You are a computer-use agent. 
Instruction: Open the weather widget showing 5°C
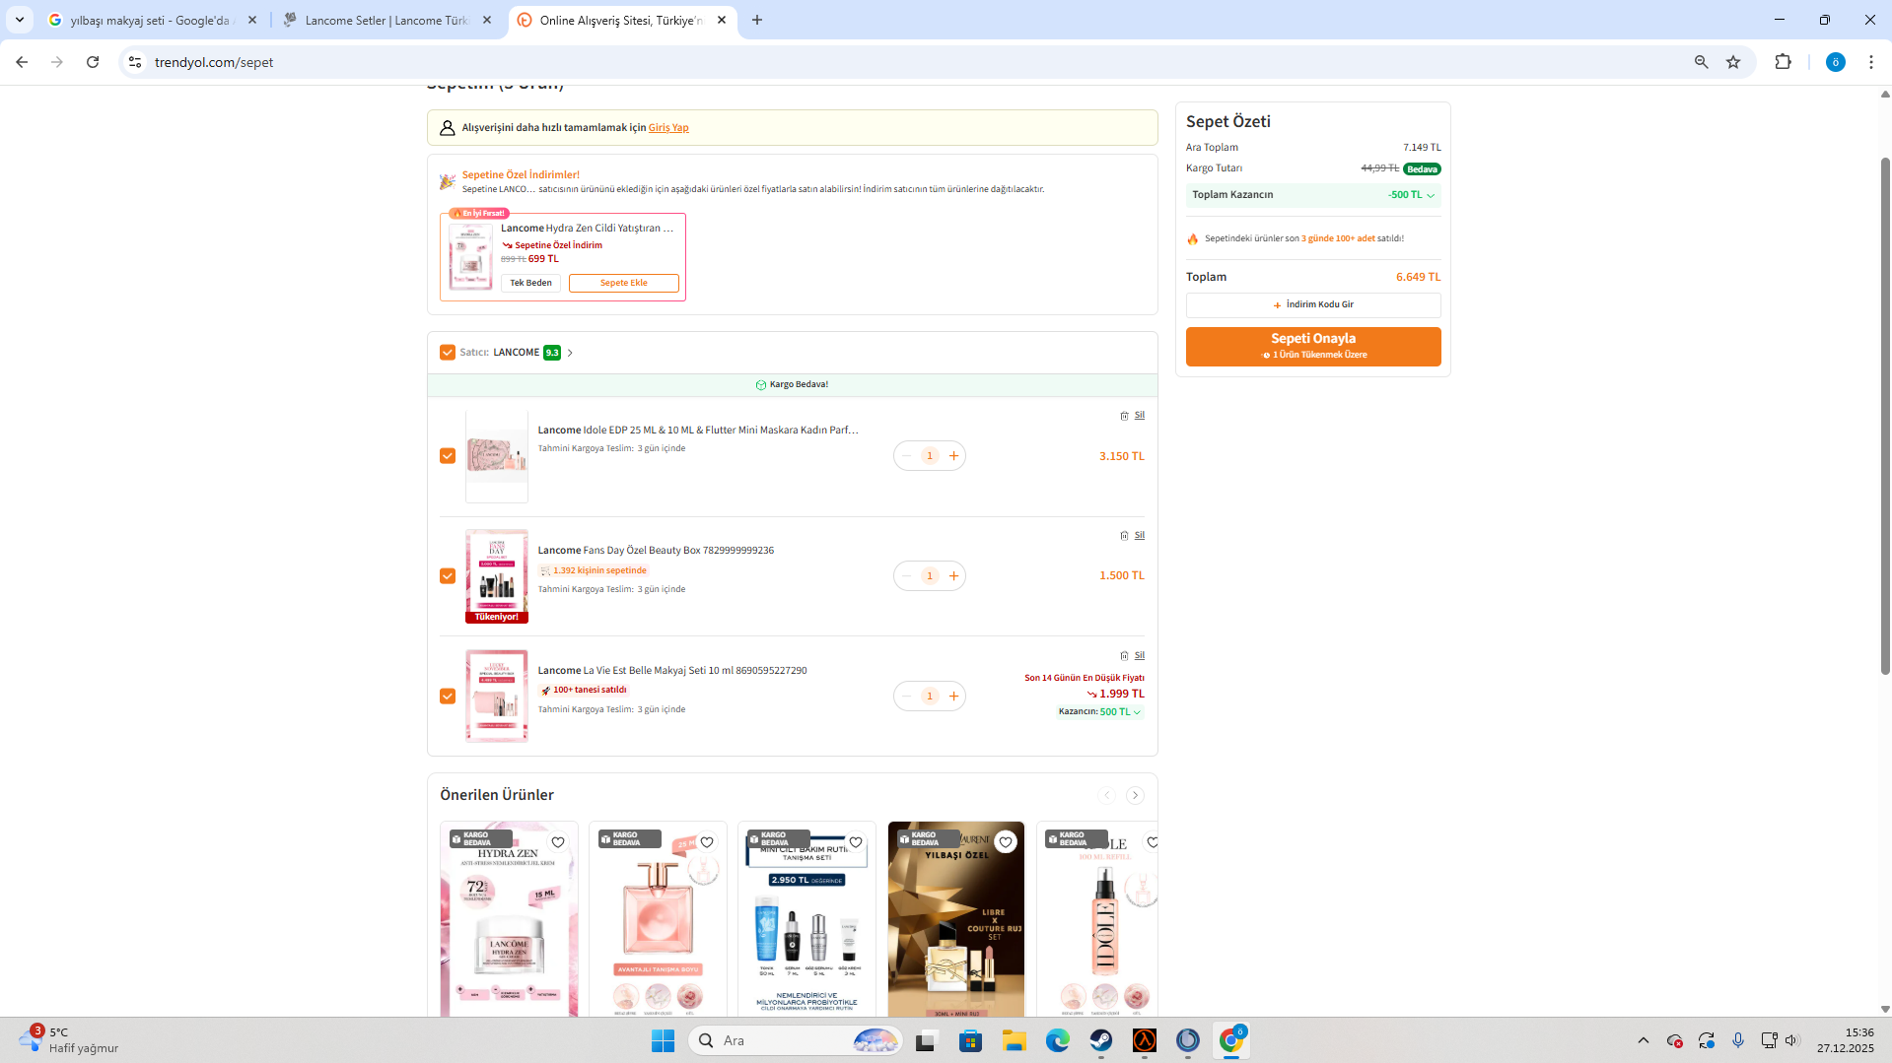click(x=69, y=1041)
